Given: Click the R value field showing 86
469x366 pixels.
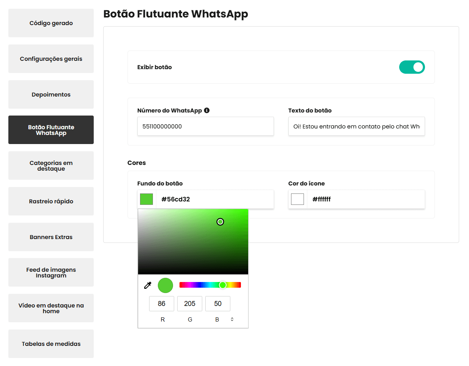Looking at the screenshot, I should (x=162, y=304).
